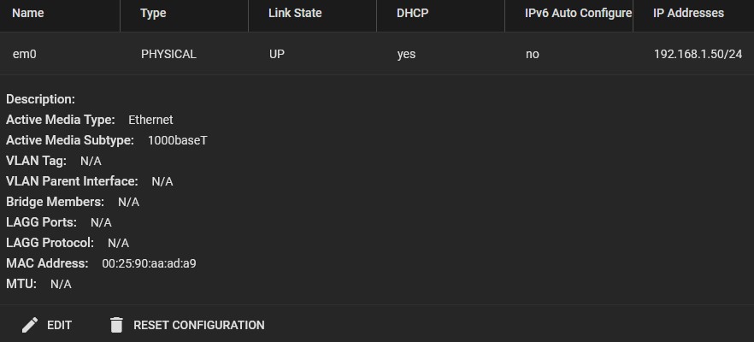This screenshot has width=754, height=342.
Task: Collapse the em0 interface row
Action: (377, 54)
